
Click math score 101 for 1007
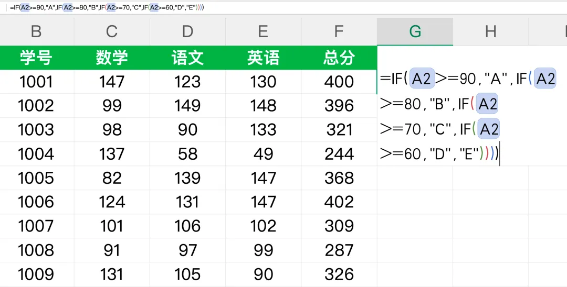click(x=112, y=226)
